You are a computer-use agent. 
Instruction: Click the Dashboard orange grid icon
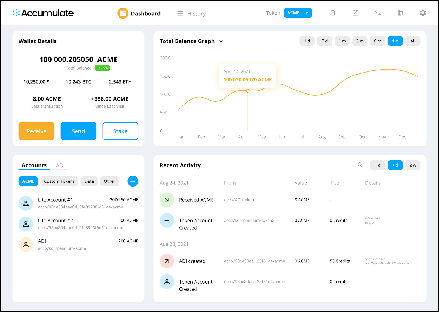(123, 13)
